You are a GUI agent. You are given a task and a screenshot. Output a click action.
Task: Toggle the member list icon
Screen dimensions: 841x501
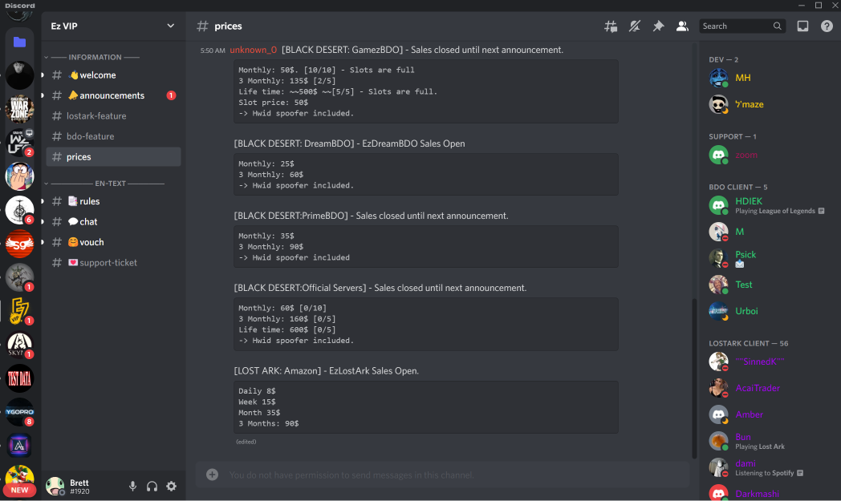point(681,26)
